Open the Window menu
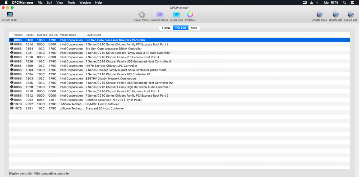359x177 pixels. click(x=85, y=3)
